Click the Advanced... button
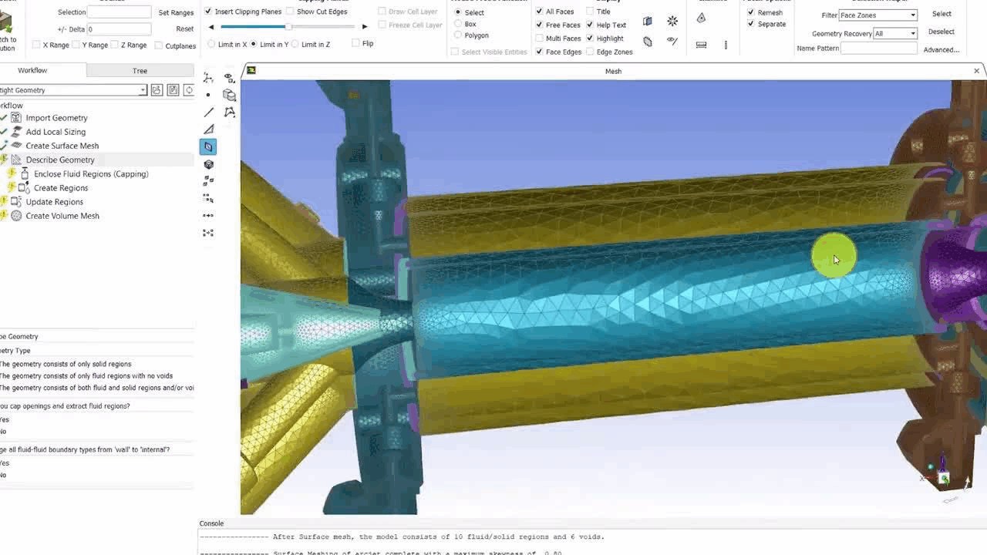Viewport: 987px width, 555px height. tap(941, 50)
